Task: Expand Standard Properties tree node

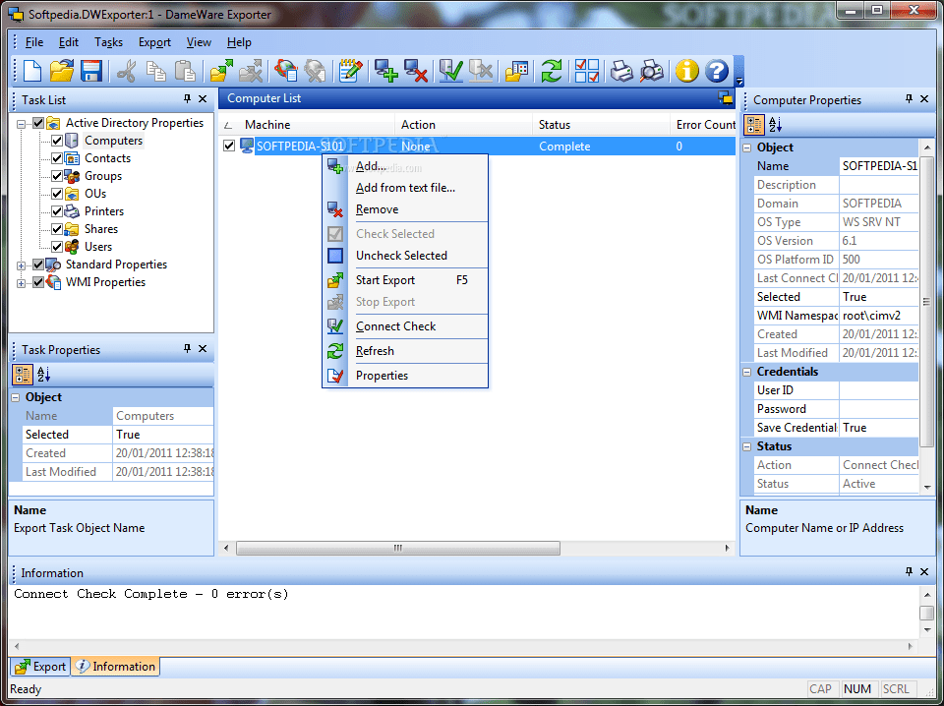Action: click(x=21, y=265)
